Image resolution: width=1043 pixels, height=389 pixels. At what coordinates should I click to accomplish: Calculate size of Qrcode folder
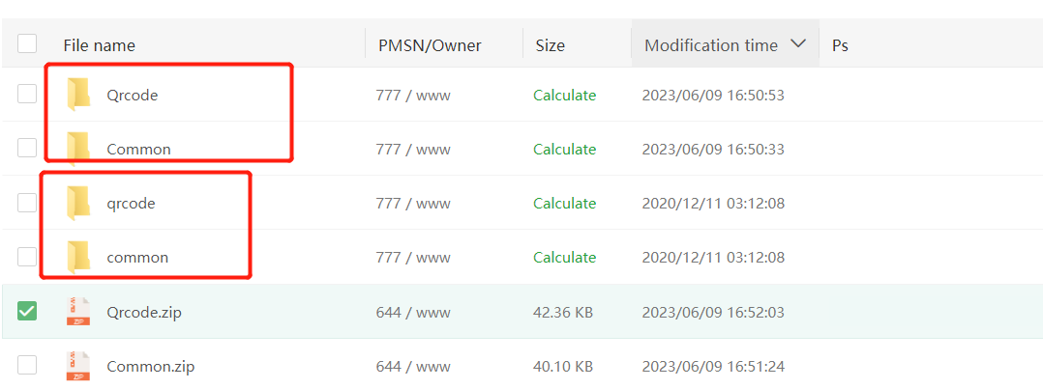[565, 95]
